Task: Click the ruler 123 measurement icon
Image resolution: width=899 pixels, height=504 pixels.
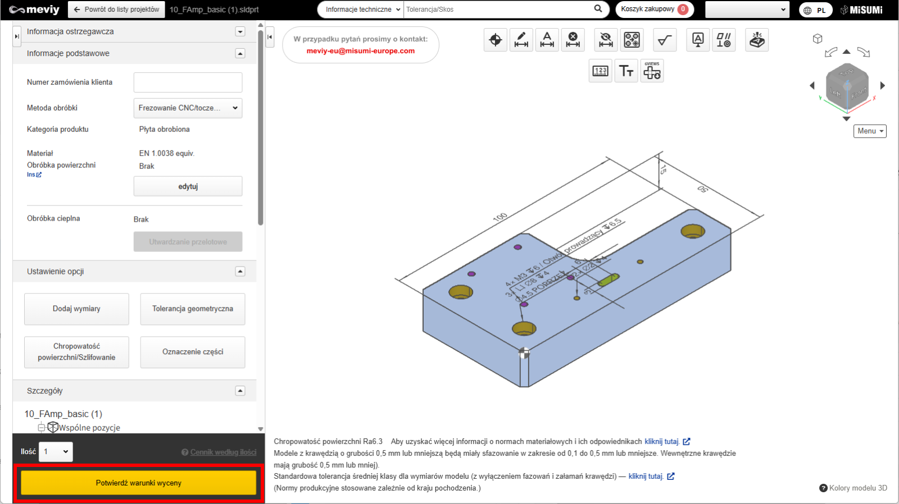Action: point(600,71)
